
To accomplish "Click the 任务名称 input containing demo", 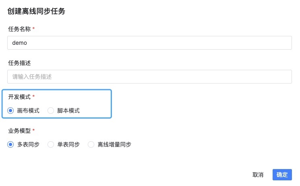I will pyautogui.click(x=149, y=43).
